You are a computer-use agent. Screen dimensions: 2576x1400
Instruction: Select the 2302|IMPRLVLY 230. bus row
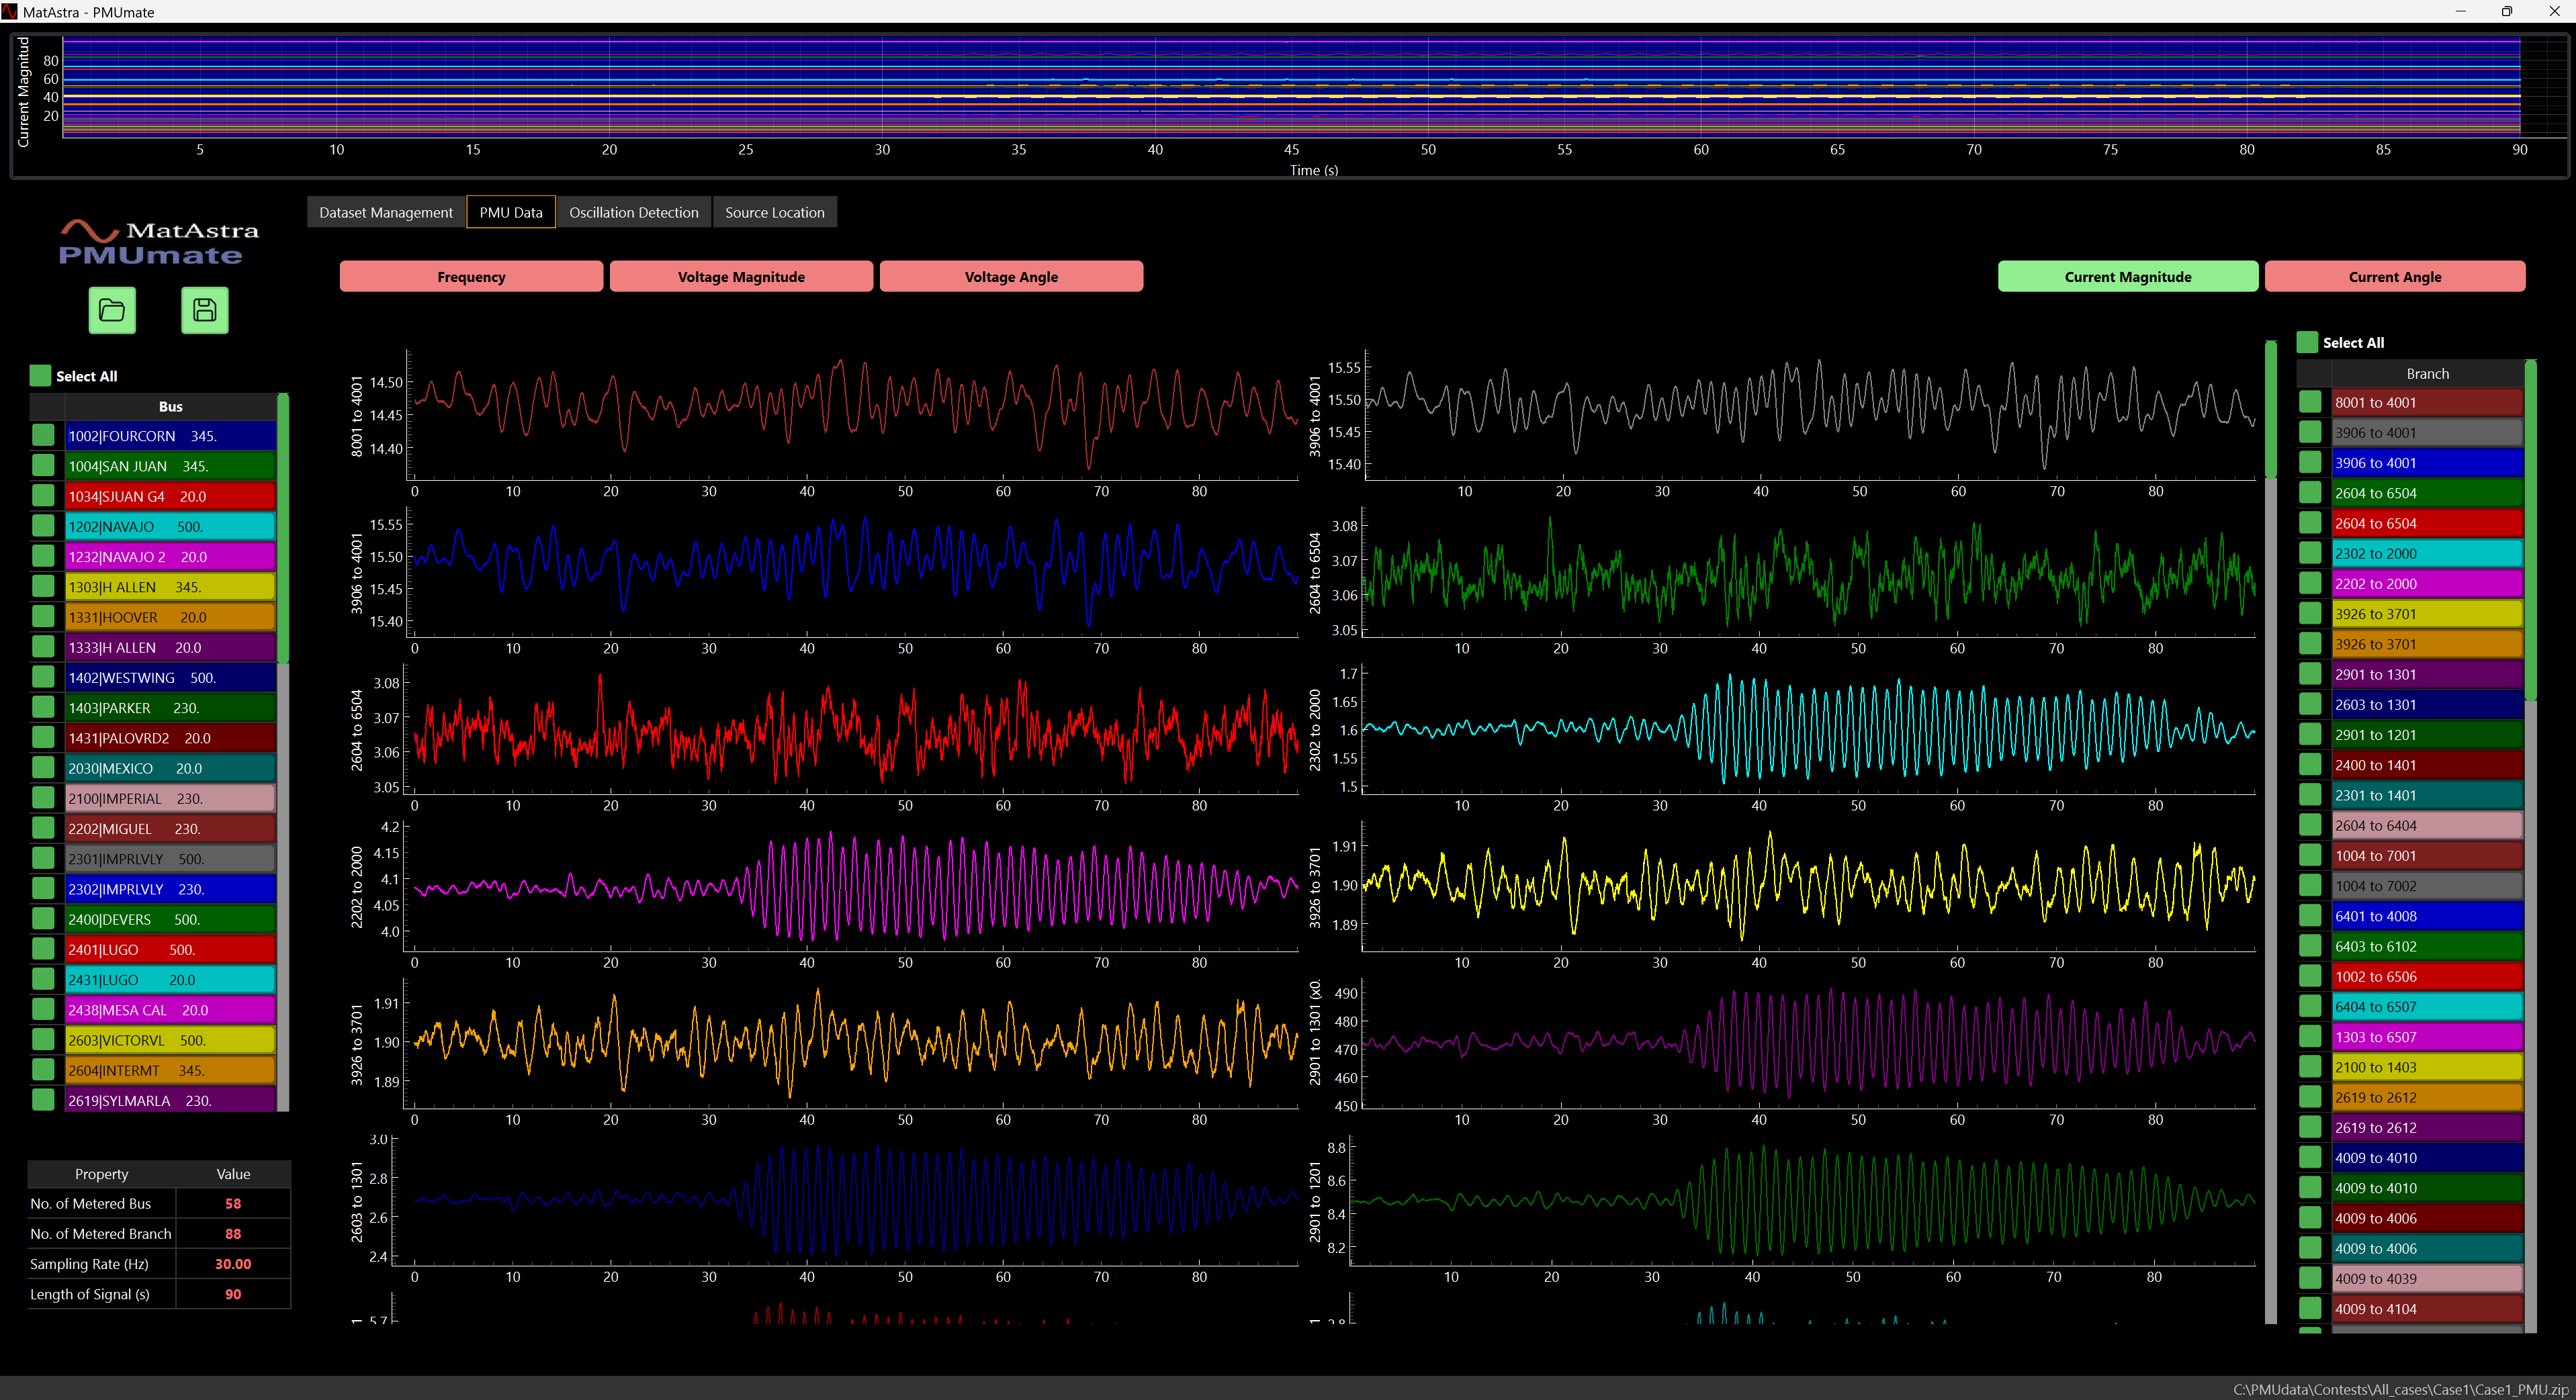pos(170,888)
